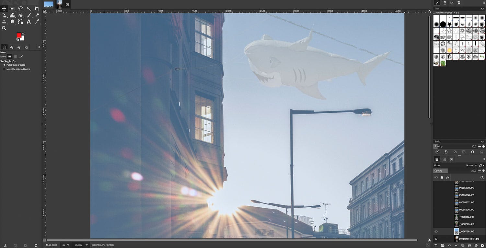Swap foreground and background colors
The image size is (486, 248).
pyautogui.click(x=24, y=34)
